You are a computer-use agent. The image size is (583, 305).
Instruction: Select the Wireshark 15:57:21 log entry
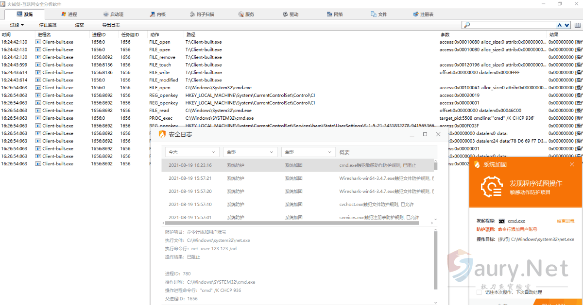[297, 178]
